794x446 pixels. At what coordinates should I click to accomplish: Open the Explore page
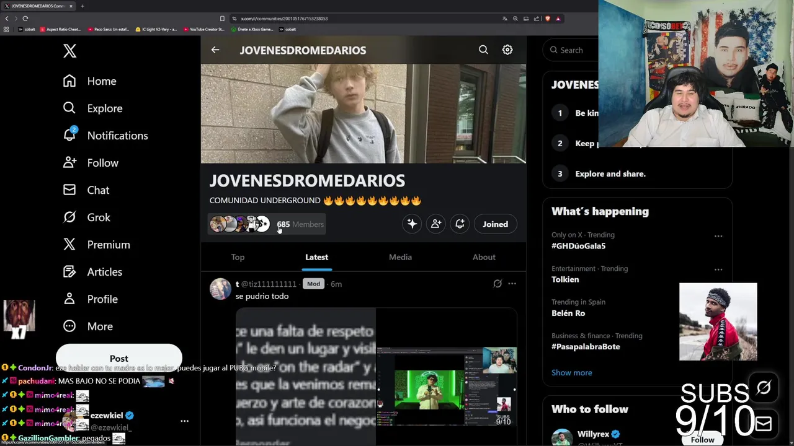[92, 108]
